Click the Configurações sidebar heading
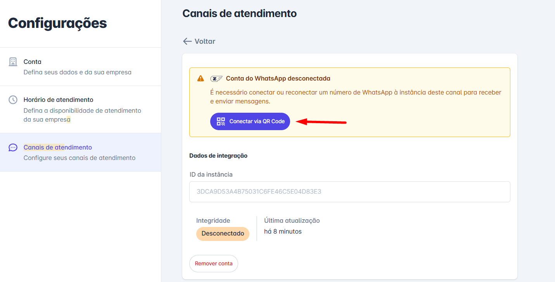555x282 pixels. pos(57,23)
